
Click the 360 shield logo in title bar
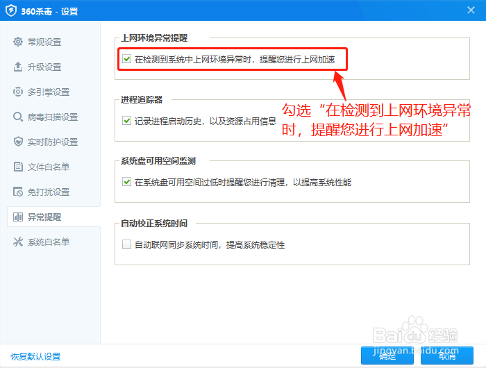pos(11,11)
